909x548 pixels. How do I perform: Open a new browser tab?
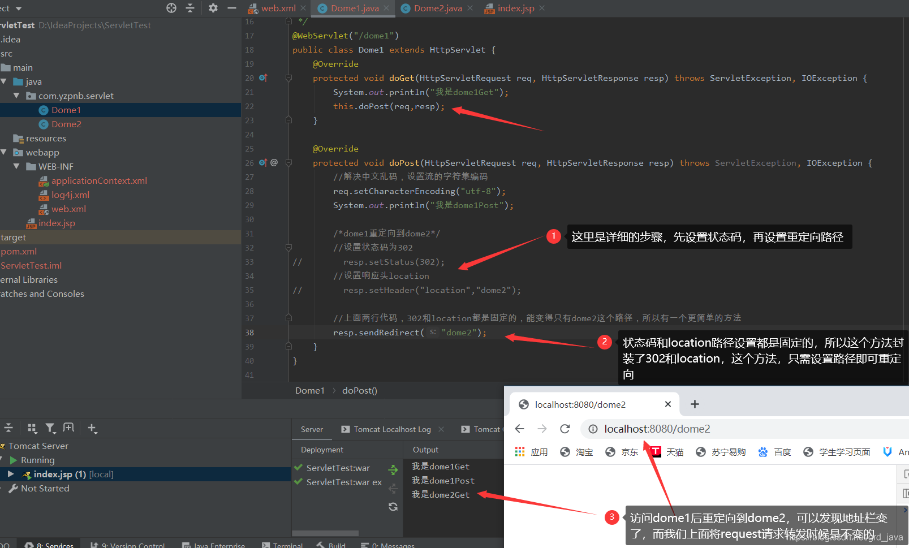695,404
